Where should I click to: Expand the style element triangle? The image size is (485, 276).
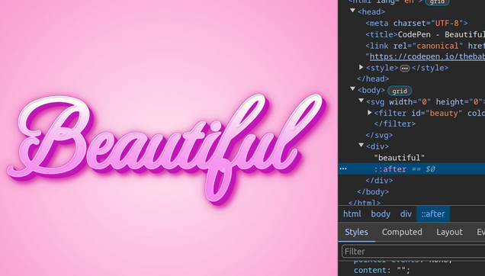361,67
